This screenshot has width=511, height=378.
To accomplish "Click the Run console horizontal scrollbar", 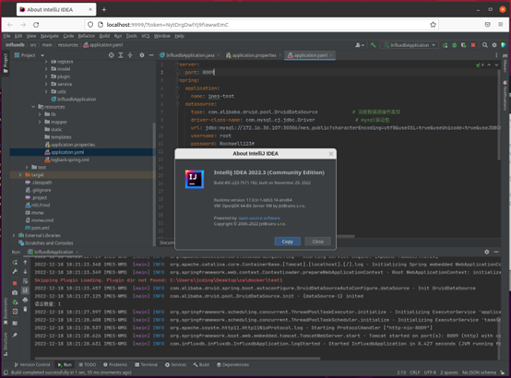I will (178, 358).
